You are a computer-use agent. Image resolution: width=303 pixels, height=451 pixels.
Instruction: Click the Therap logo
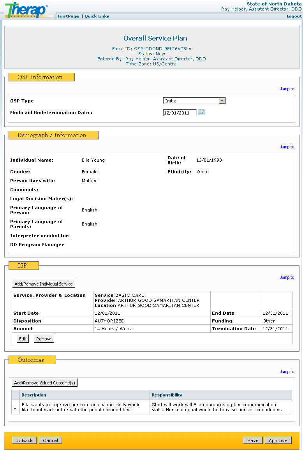click(27, 10)
